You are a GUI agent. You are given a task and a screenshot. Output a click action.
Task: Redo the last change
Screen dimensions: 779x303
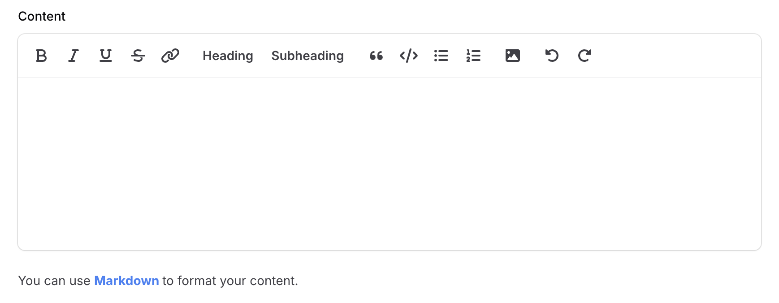(584, 56)
